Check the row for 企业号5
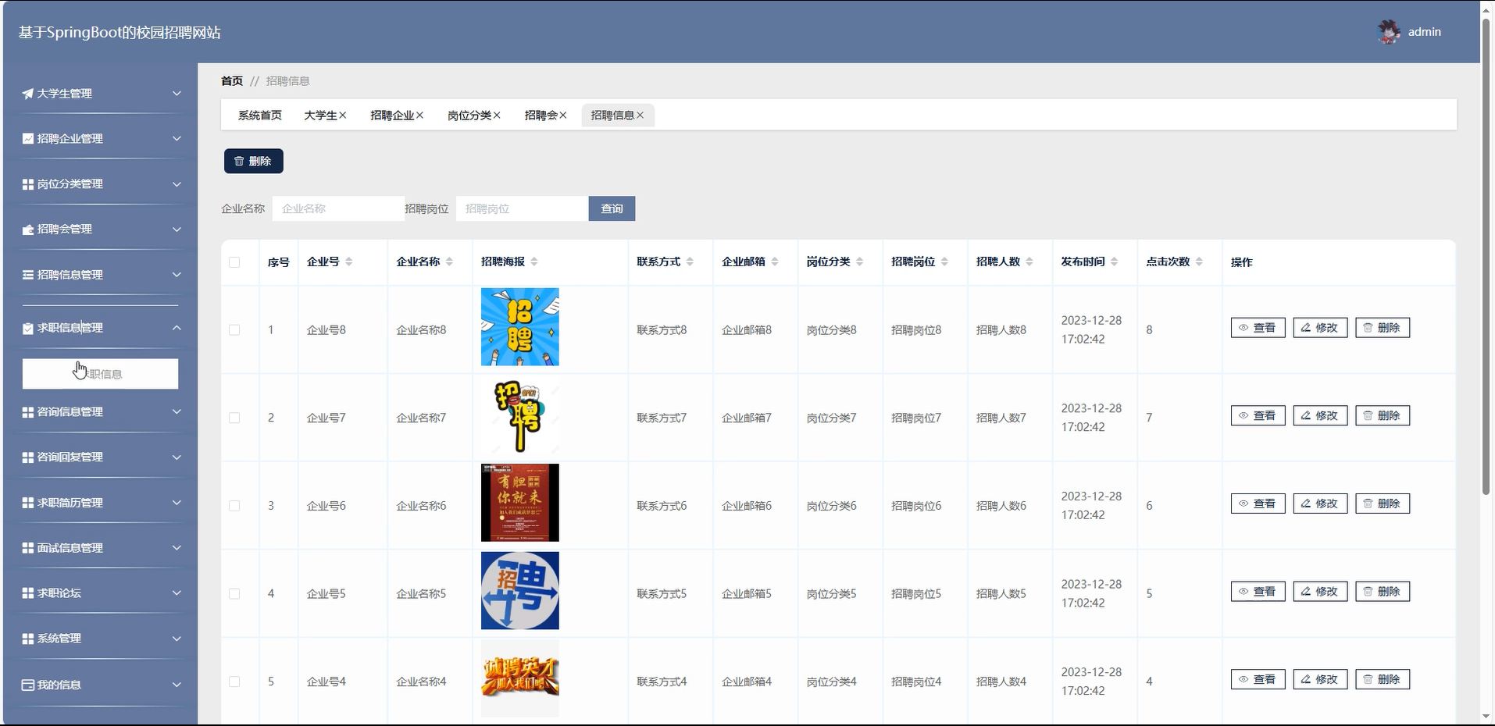1495x726 pixels. point(234,594)
